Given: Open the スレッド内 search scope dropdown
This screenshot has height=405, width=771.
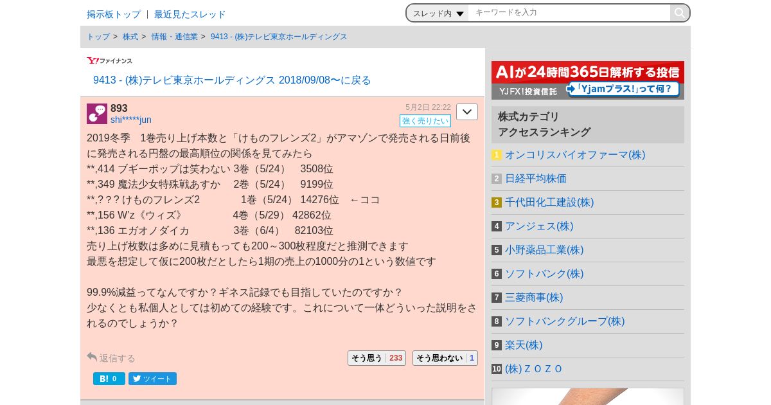Looking at the screenshot, I should (438, 13).
